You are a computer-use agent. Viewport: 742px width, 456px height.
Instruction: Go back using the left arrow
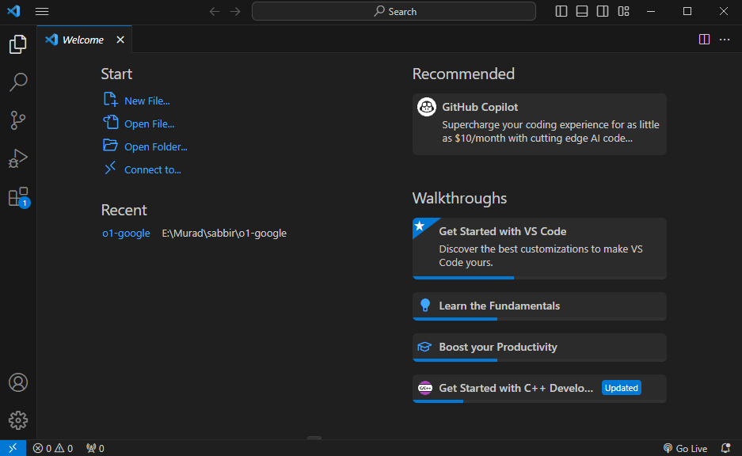point(215,11)
